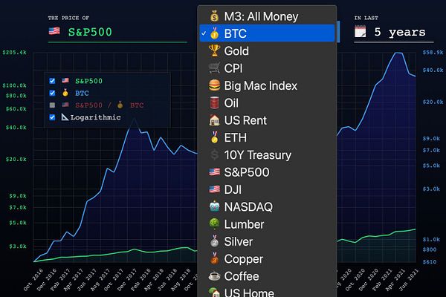Select Big Mac Index option
Image resolution: width=446 pixels, height=297 pixels.
(x=267, y=85)
